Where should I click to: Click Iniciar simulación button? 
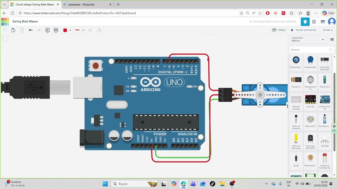pos(304,30)
